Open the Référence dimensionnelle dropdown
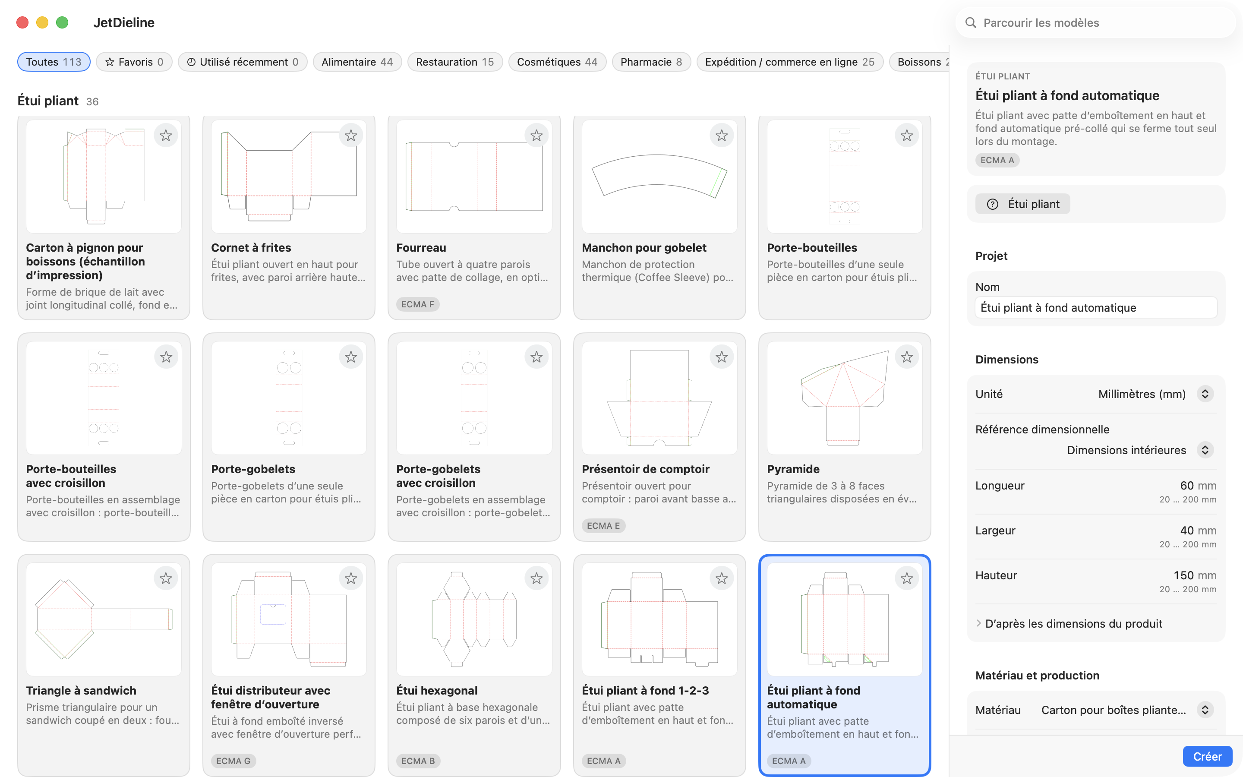Viewport: 1243px width, 777px height. coord(1205,450)
